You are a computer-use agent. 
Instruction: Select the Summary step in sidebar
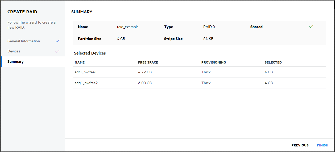click(x=15, y=61)
